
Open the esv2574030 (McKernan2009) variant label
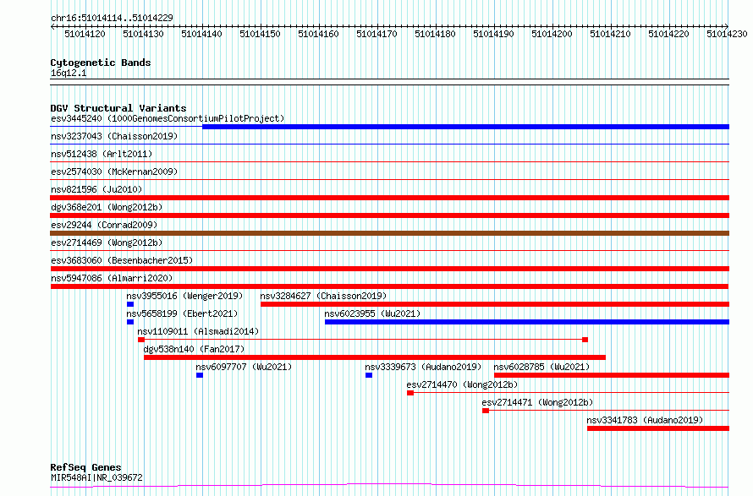coord(114,172)
